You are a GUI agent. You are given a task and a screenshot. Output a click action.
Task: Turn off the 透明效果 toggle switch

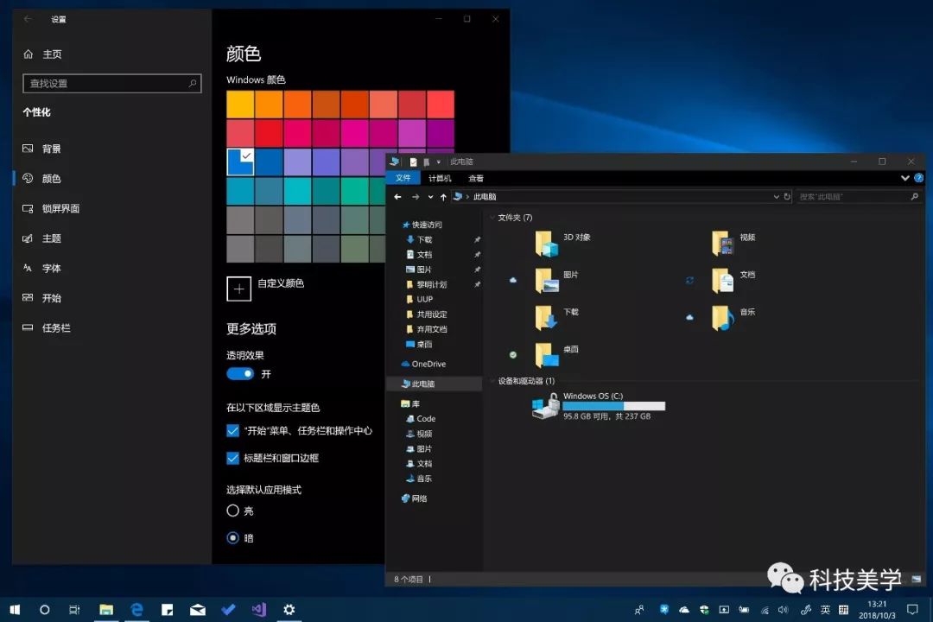[240, 374]
